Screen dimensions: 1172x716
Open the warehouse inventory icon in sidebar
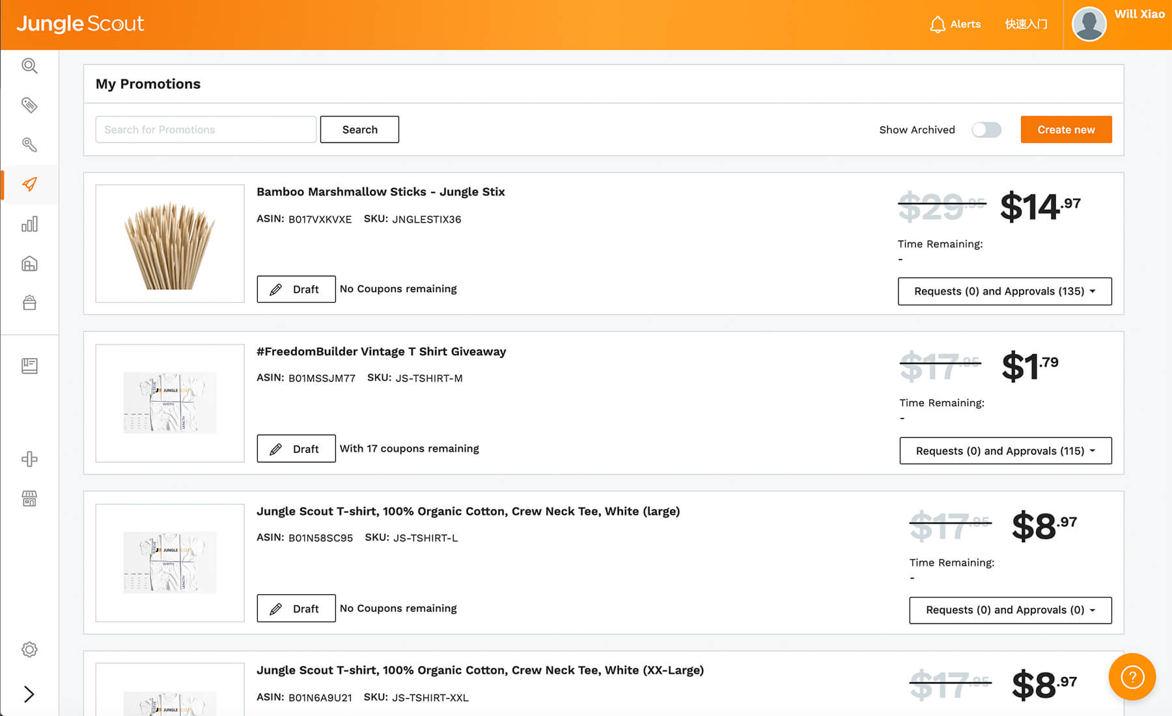point(29,264)
